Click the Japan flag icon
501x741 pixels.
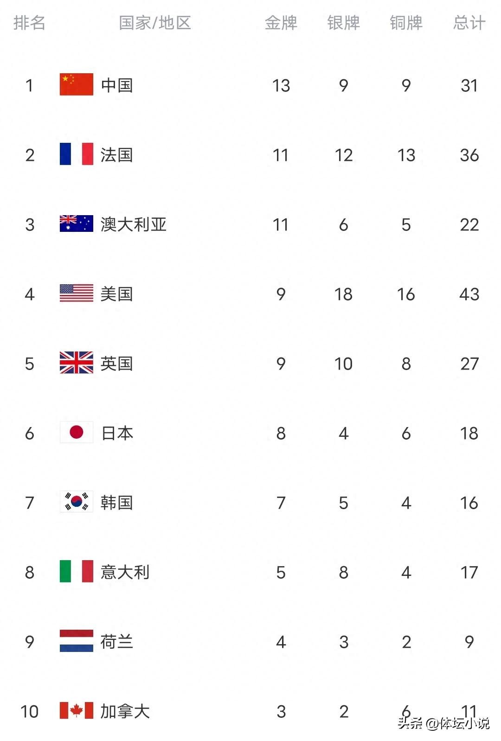[x=77, y=432]
